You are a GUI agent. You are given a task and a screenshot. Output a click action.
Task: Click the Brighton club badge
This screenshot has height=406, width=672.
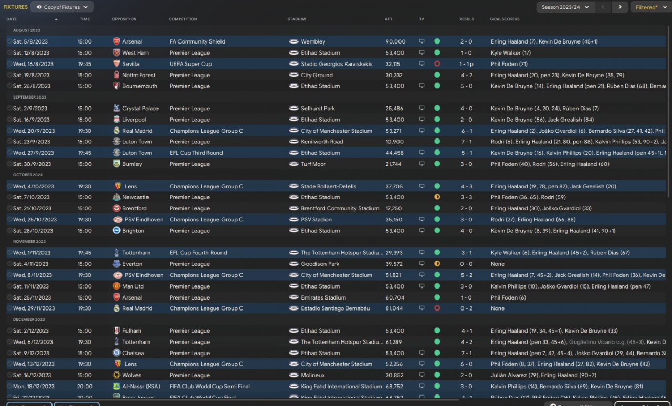[117, 231]
